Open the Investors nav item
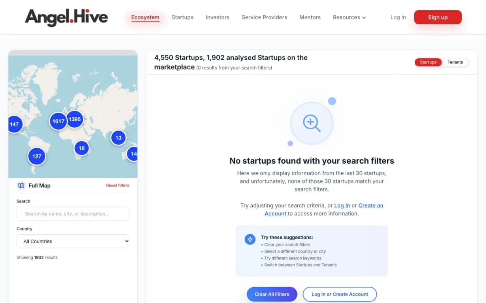This screenshot has width=486, height=303. tap(217, 17)
